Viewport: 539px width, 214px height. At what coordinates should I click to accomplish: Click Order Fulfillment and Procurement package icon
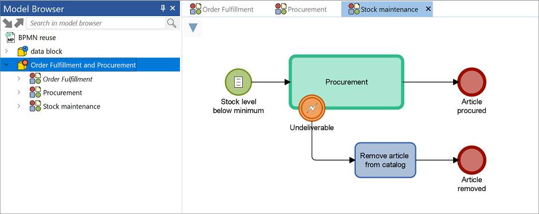click(23, 65)
